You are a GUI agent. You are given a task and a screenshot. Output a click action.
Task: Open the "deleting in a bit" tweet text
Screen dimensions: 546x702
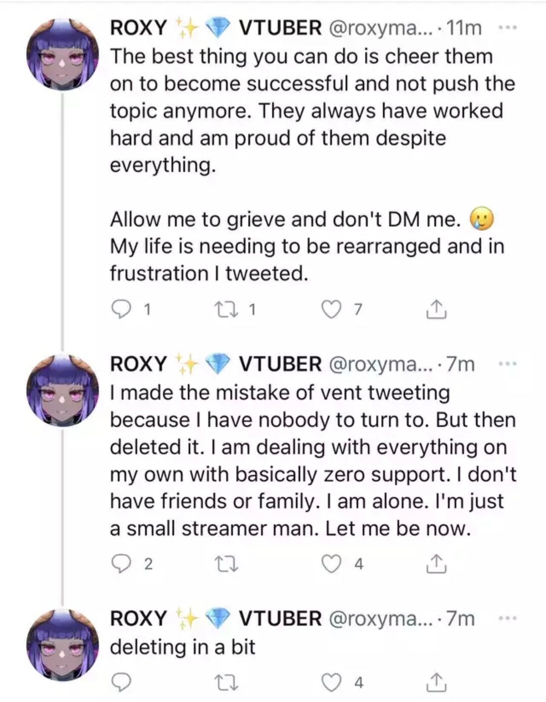(x=183, y=646)
